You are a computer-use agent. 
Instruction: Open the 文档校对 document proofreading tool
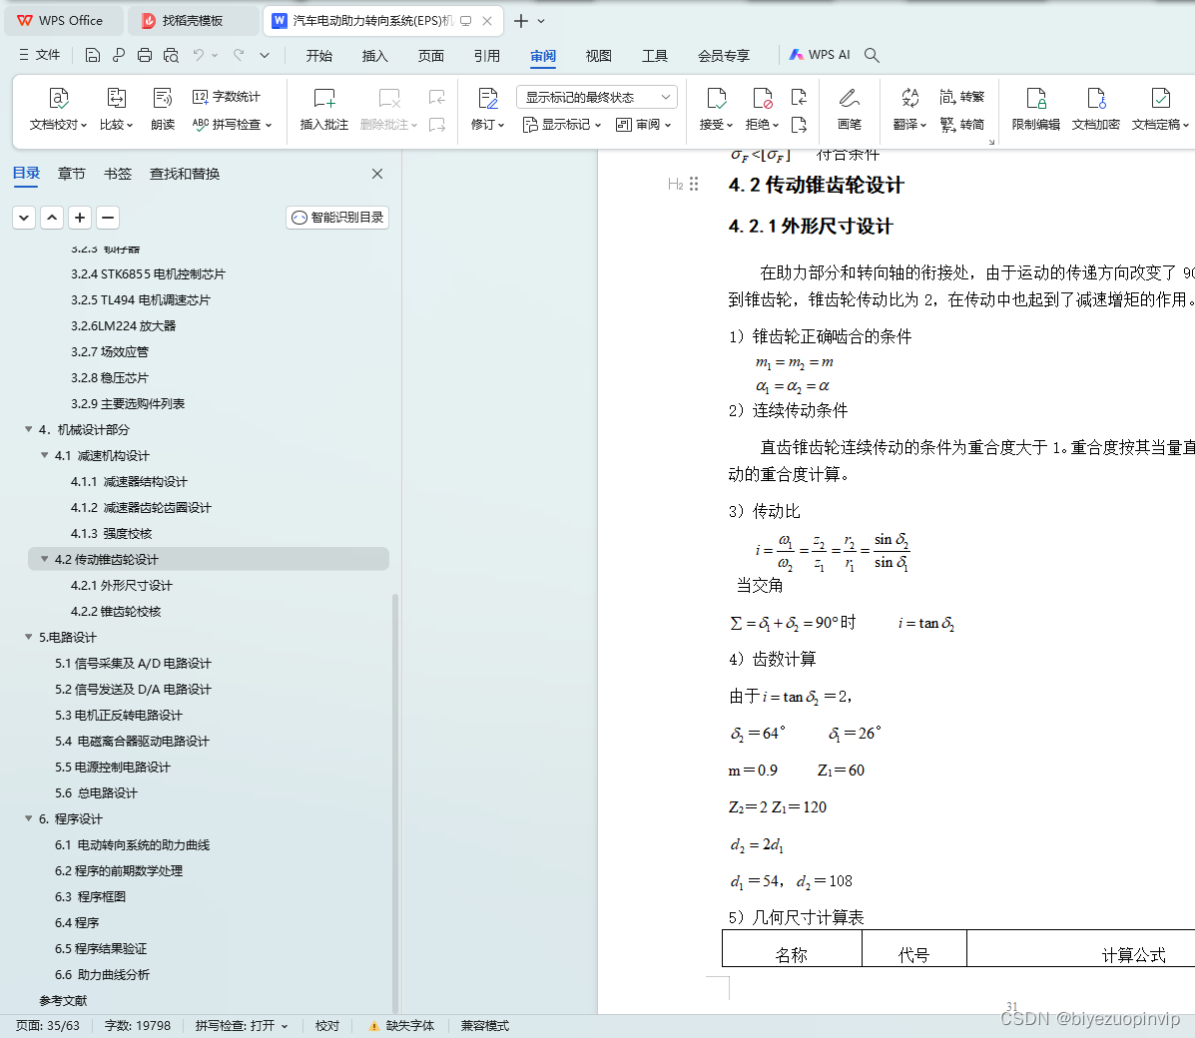[x=58, y=108]
